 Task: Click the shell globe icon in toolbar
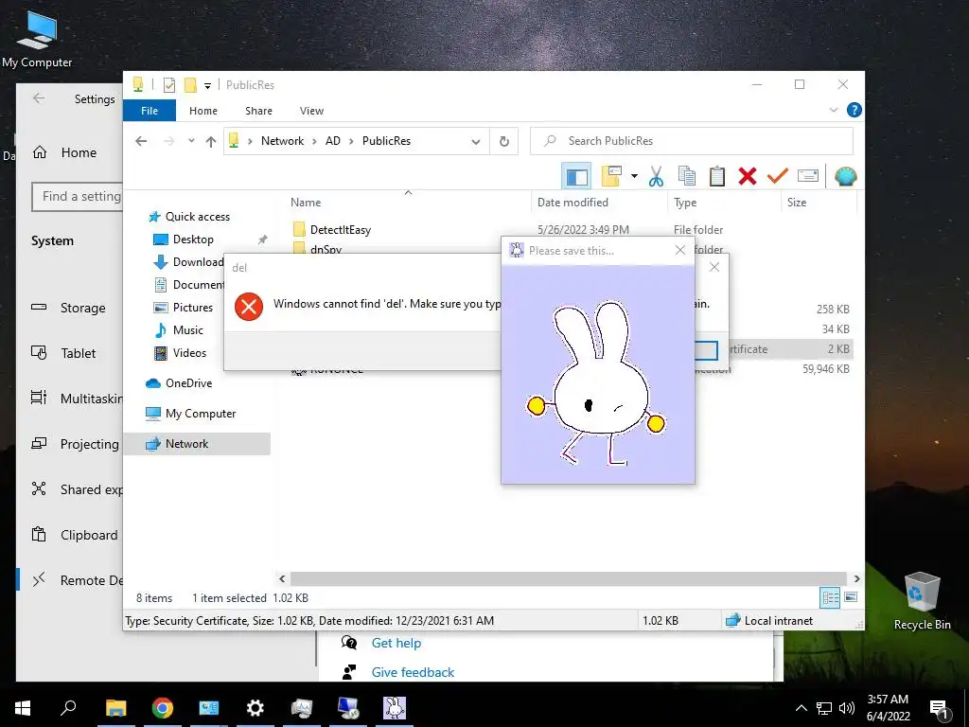[x=845, y=177]
